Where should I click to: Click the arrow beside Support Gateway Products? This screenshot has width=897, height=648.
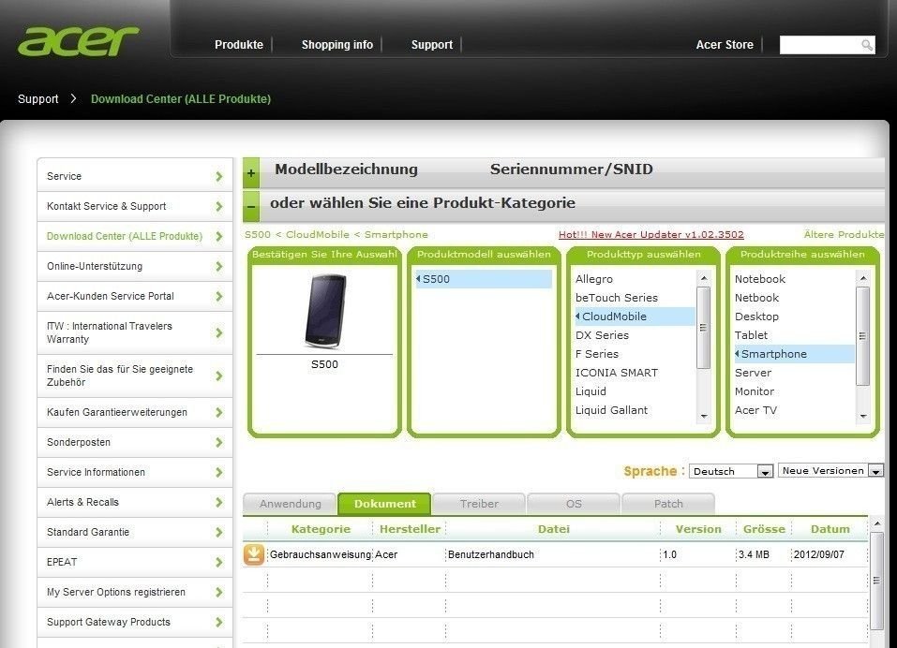click(x=219, y=623)
